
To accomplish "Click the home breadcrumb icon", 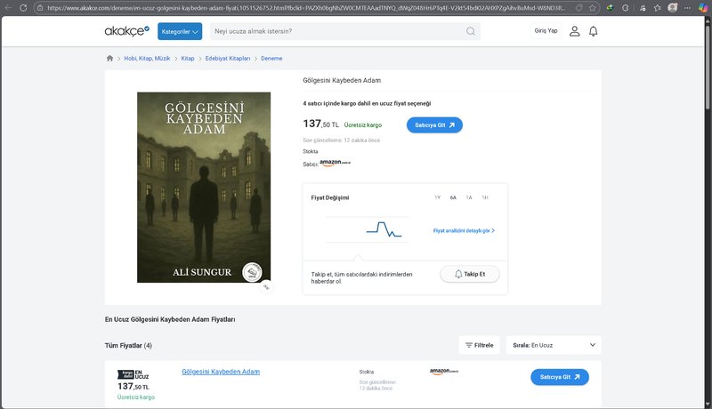I will tap(109, 58).
